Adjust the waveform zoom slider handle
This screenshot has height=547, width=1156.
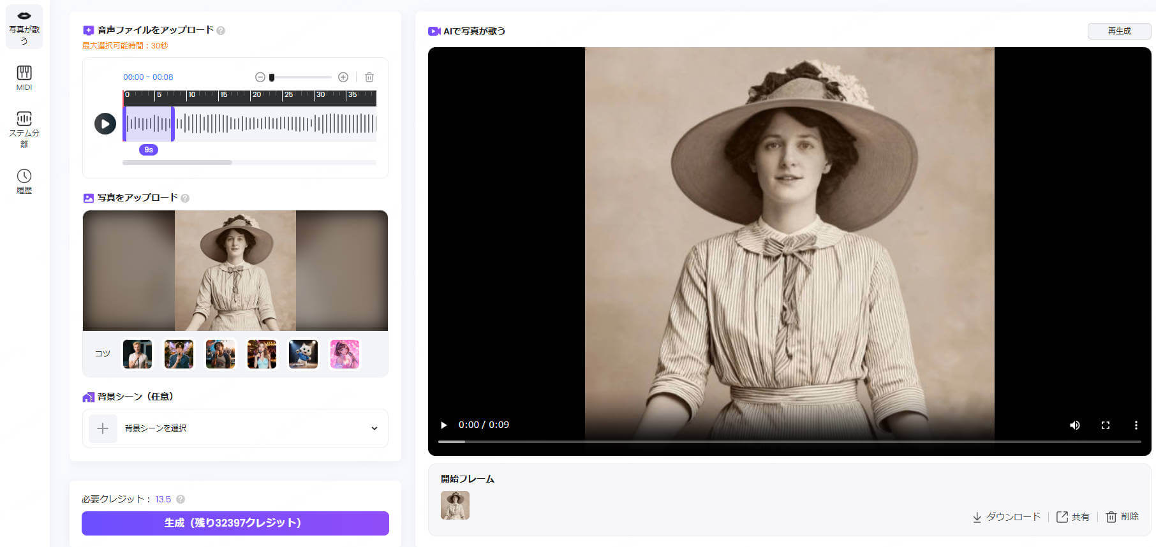pyautogui.click(x=272, y=77)
